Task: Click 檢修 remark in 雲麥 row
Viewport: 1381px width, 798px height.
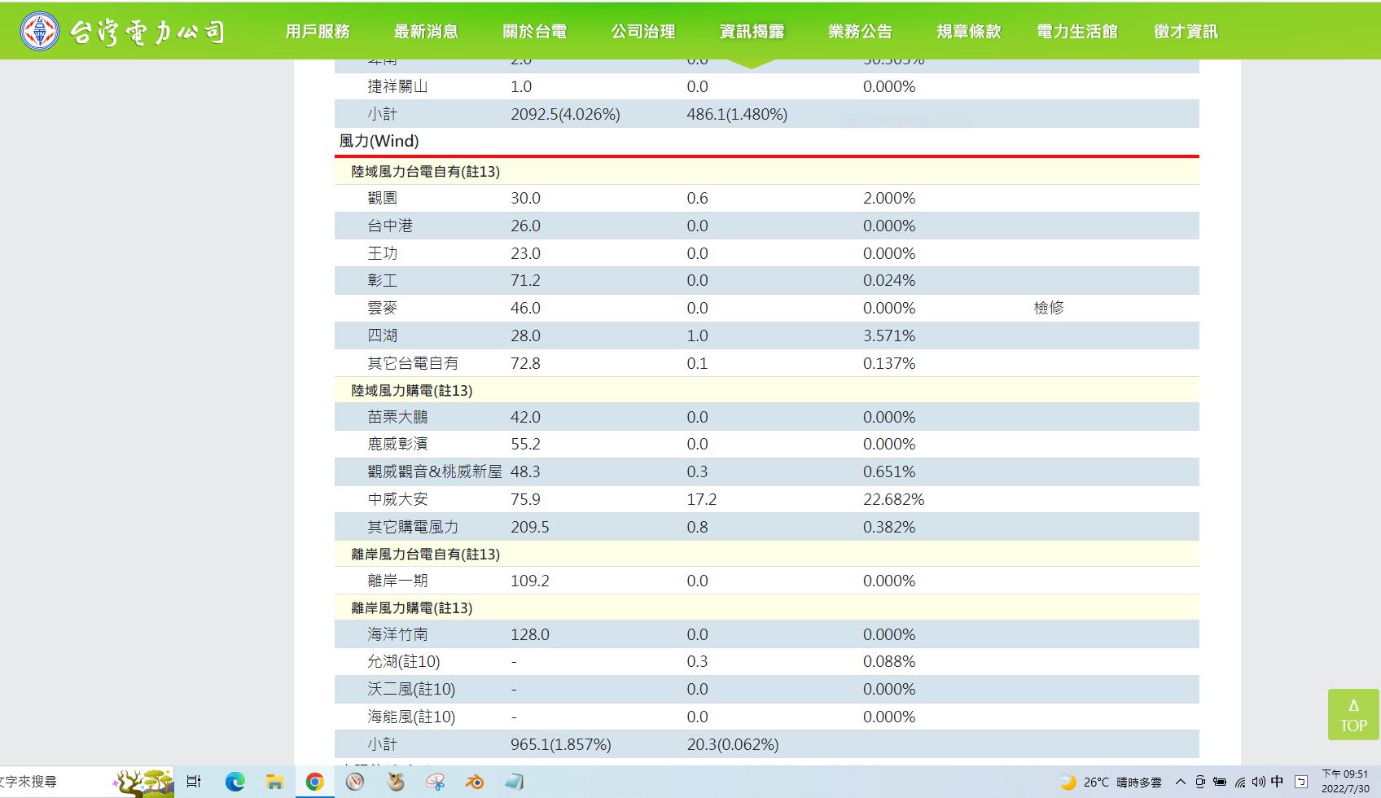Action: 1049,308
